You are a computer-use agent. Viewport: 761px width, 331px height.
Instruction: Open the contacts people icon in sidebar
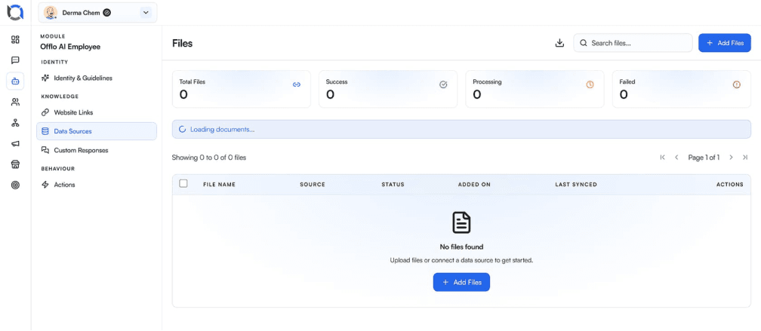(15, 103)
